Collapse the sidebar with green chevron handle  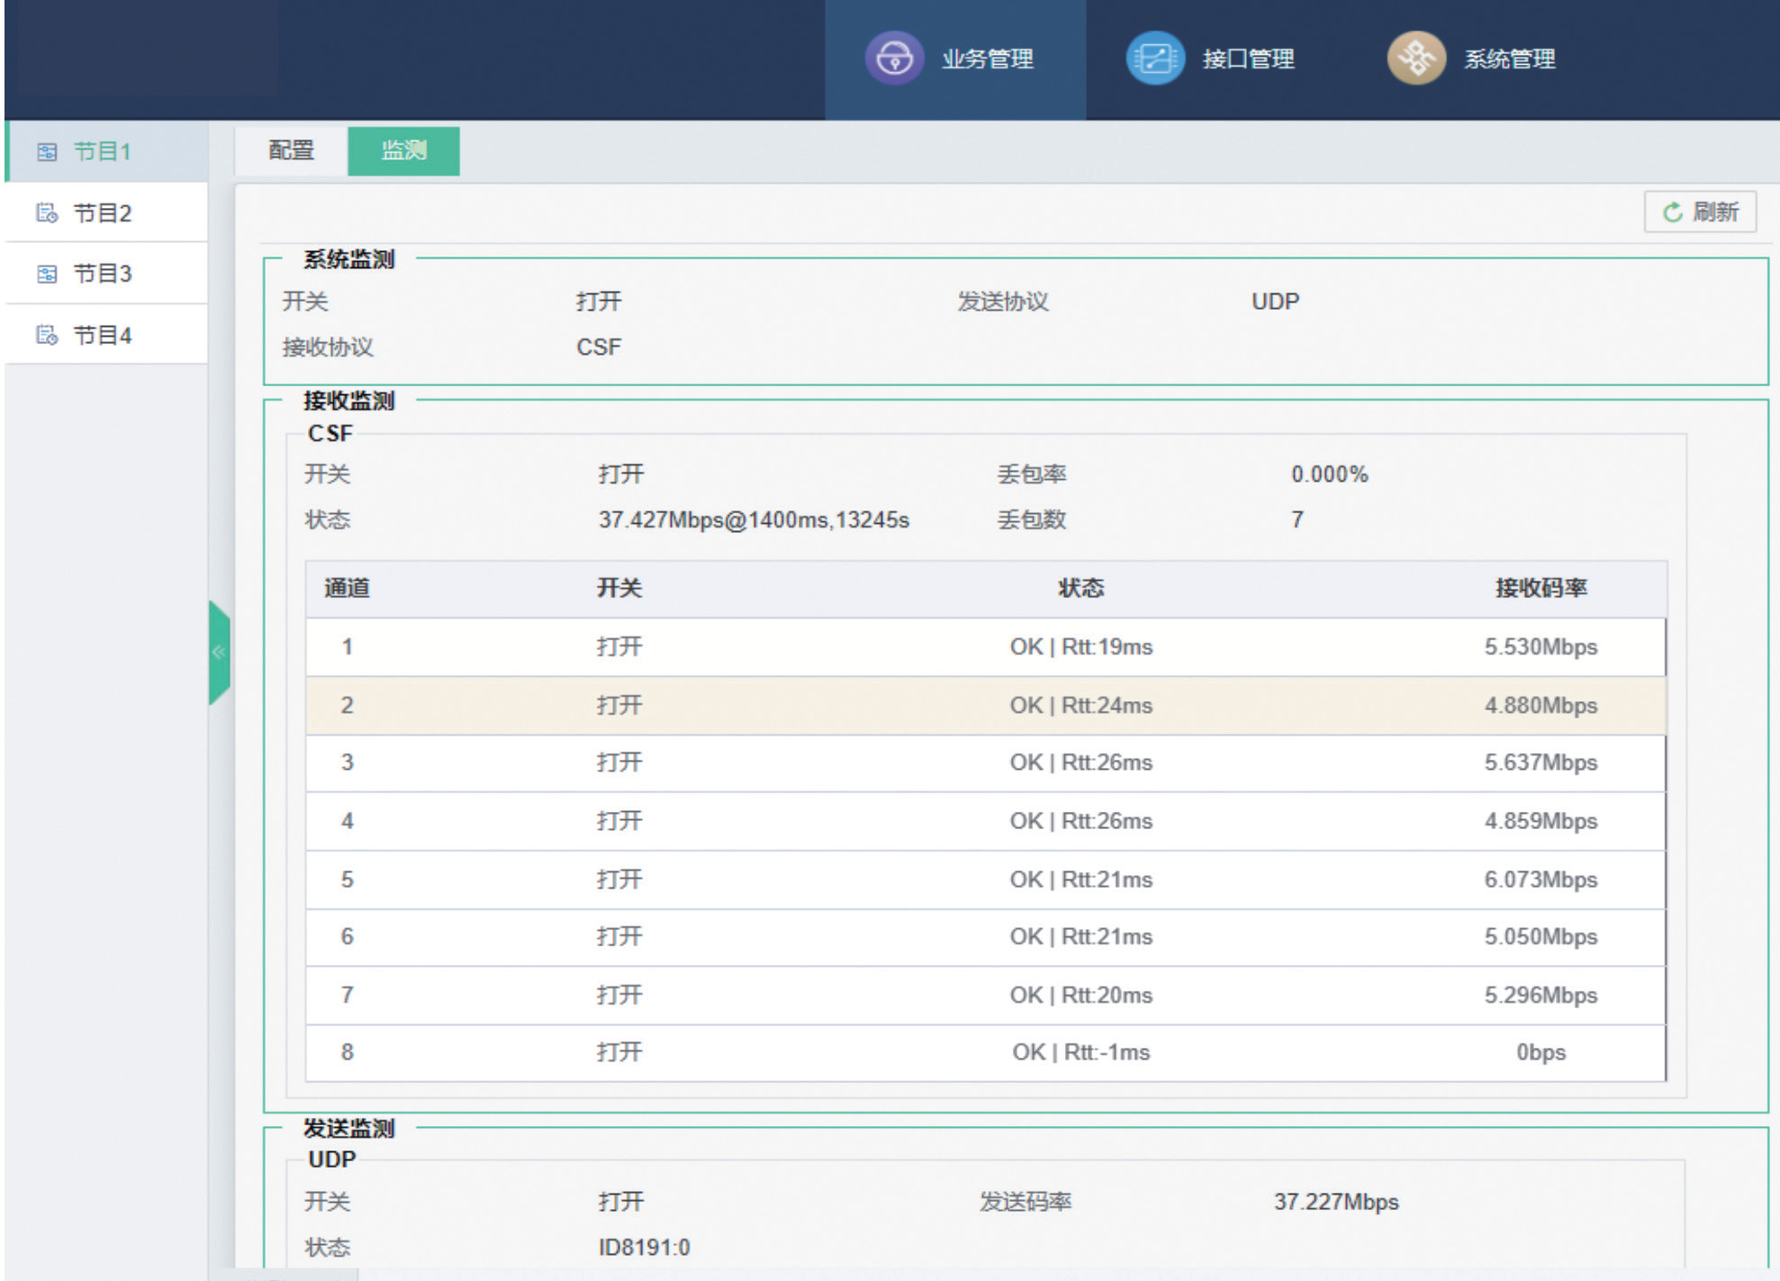(x=219, y=652)
